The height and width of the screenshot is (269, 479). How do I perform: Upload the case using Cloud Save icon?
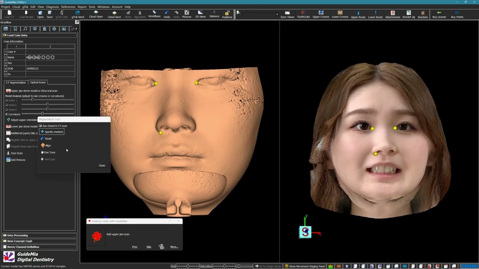pos(114,14)
